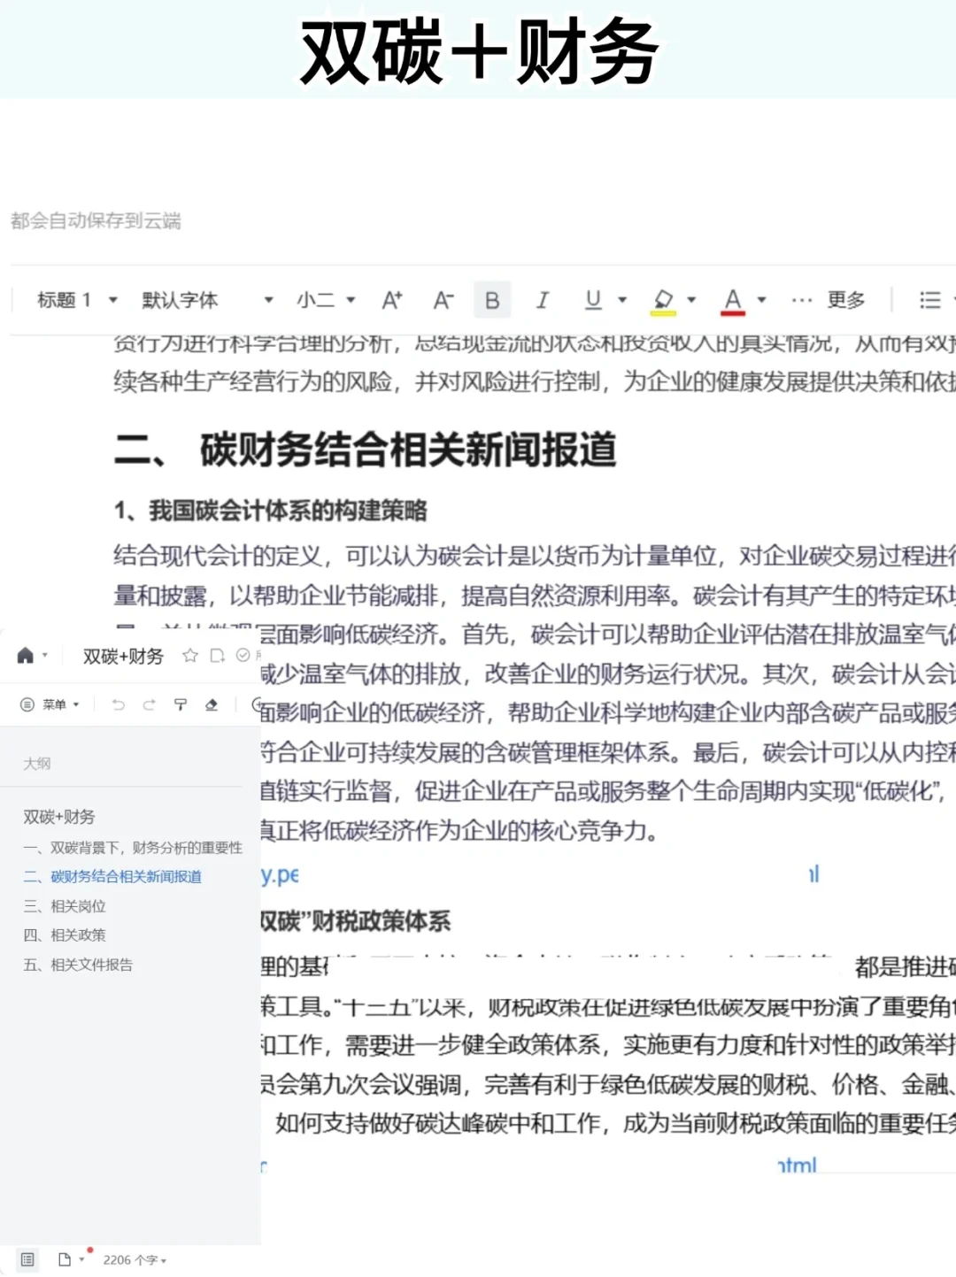956x1277 pixels.
Task: Toggle italic formatting
Action: (543, 300)
